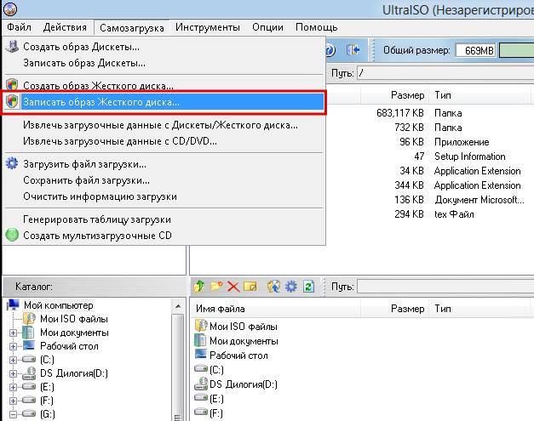The width and height of the screenshot is (534, 421).
Task: Sort by Имя файла column header
Action: coord(275,309)
